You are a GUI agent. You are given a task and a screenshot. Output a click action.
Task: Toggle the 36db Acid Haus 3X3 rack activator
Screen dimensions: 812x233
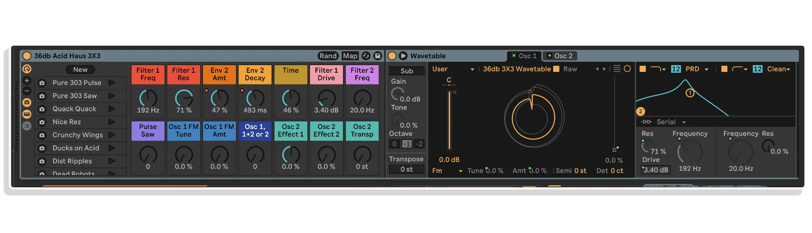pos(27,56)
